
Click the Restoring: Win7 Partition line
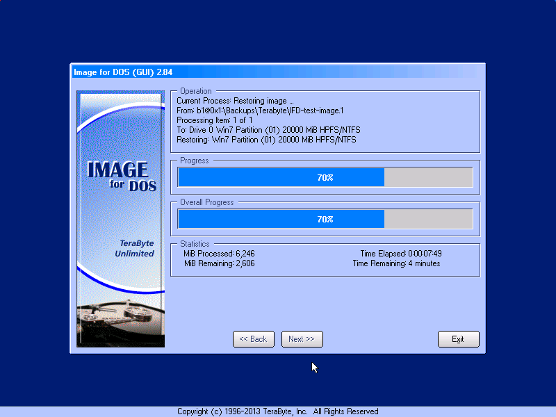[x=265, y=140]
